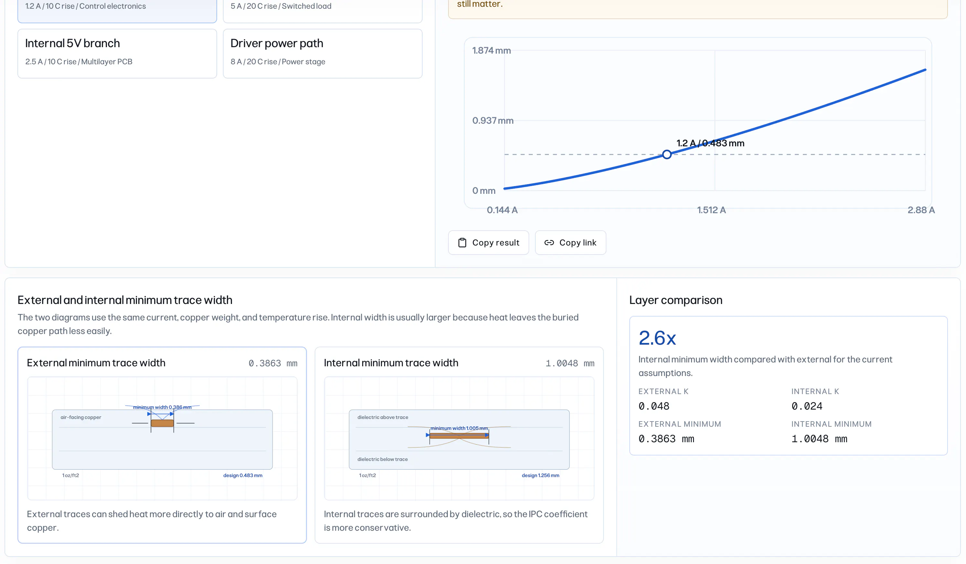Click the 'design 1.256 mm' label
The width and height of the screenshot is (966, 564).
pyautogui.click(x=540, y=475)
